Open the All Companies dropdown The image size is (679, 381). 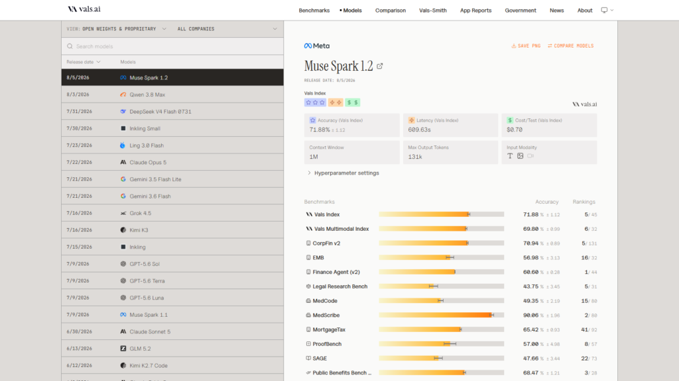pyautogui.click(x=227, y=29)
